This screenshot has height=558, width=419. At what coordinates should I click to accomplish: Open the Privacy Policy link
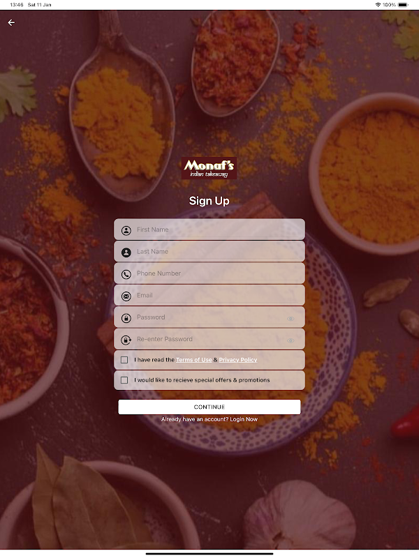pos(238,360)
